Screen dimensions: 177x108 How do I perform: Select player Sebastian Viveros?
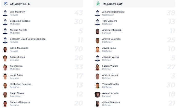pos(20,21)
